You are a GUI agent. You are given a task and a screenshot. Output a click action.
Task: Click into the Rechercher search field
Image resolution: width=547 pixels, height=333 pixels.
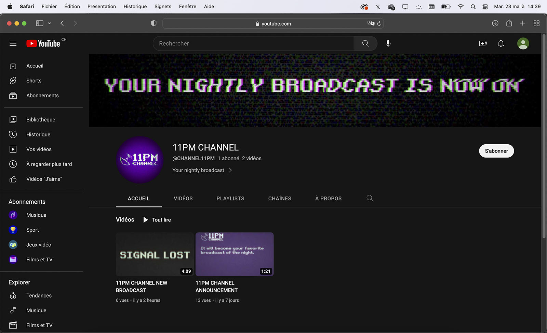[x=253, y=43]
